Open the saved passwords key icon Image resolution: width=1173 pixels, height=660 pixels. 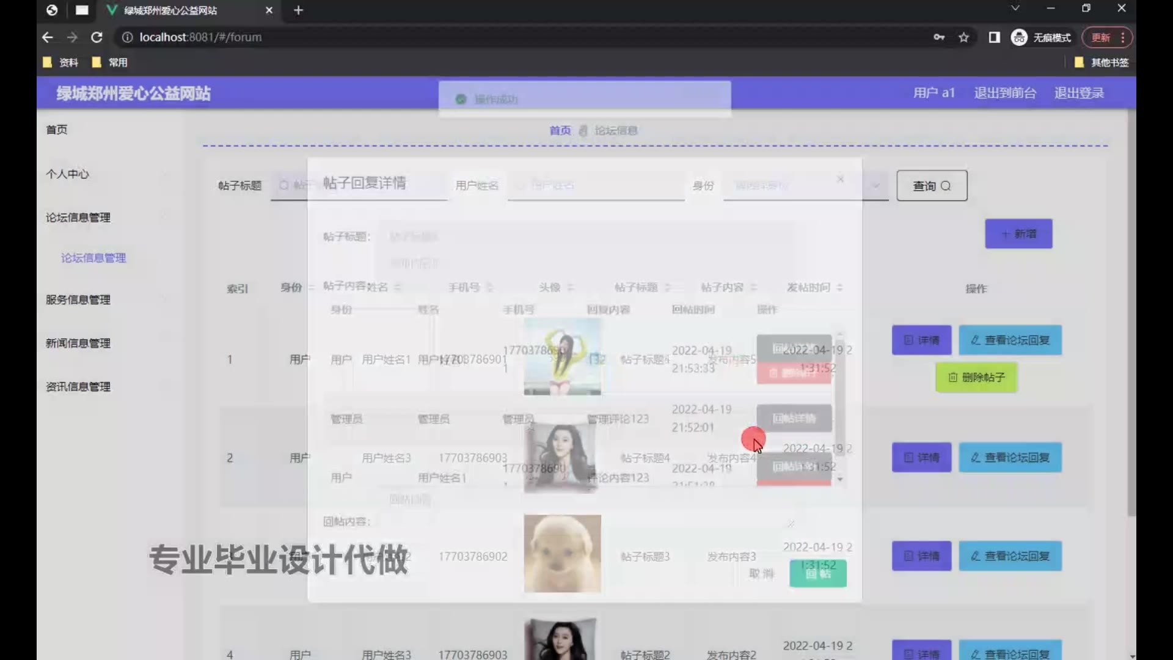939,37
